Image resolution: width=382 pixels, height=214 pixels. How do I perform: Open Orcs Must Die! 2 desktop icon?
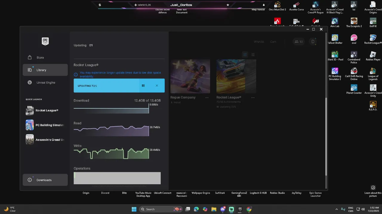pos(277,6)
